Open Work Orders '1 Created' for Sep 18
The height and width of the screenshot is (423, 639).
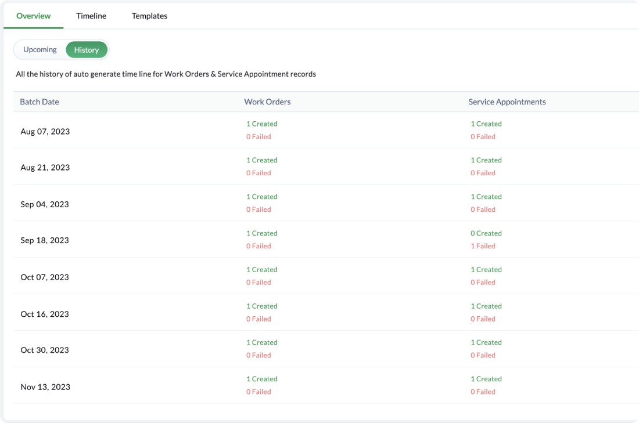[262, 233]
